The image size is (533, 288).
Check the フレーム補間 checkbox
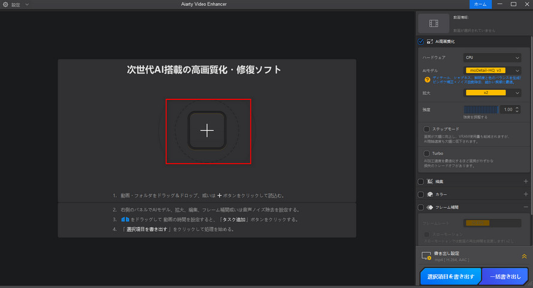click(x=421, y=207)
